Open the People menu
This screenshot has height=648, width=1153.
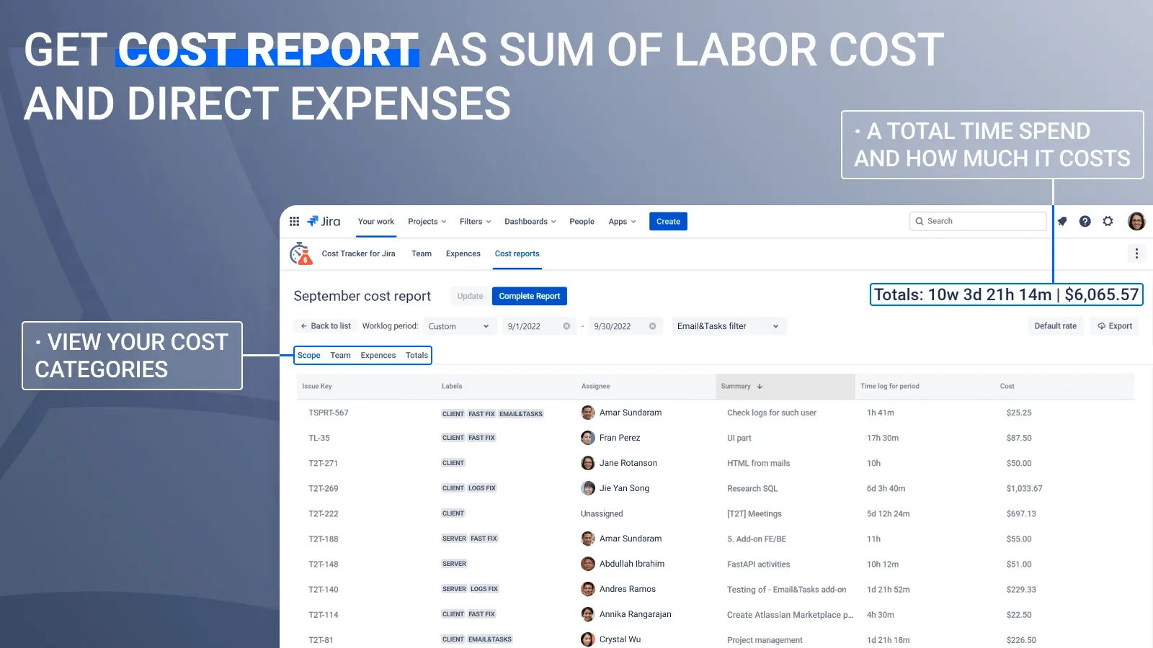click(582, 221)
